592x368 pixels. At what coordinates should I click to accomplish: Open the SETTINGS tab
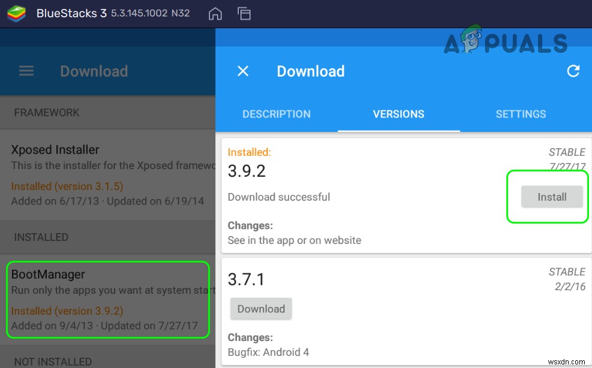coord(521,114)
